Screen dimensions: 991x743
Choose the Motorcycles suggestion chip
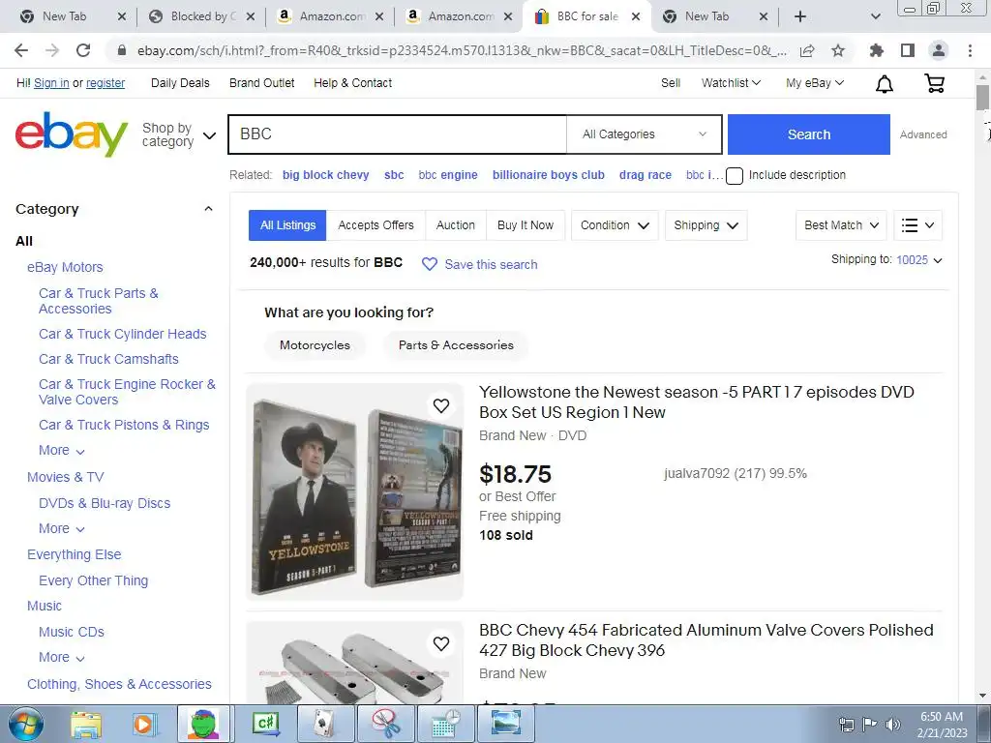[x=315, y=345]
